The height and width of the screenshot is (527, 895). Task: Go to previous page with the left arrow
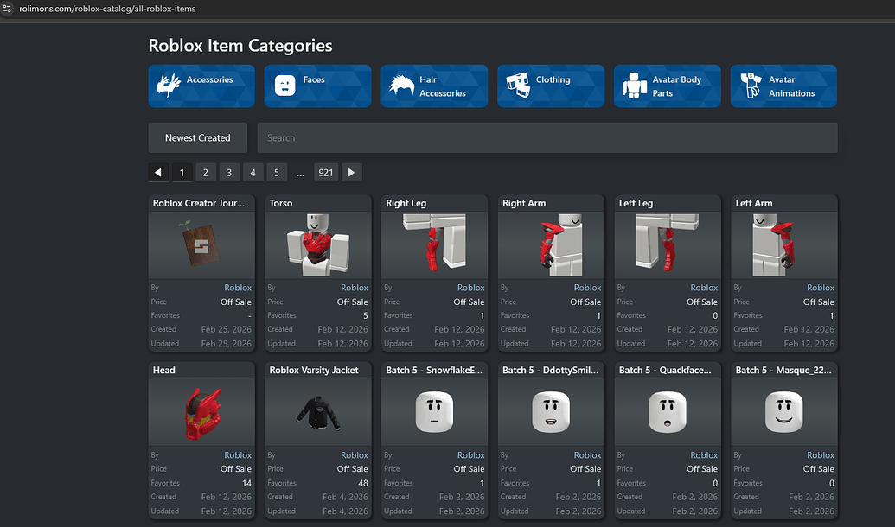pyautogui.click(x=158, y=172)
